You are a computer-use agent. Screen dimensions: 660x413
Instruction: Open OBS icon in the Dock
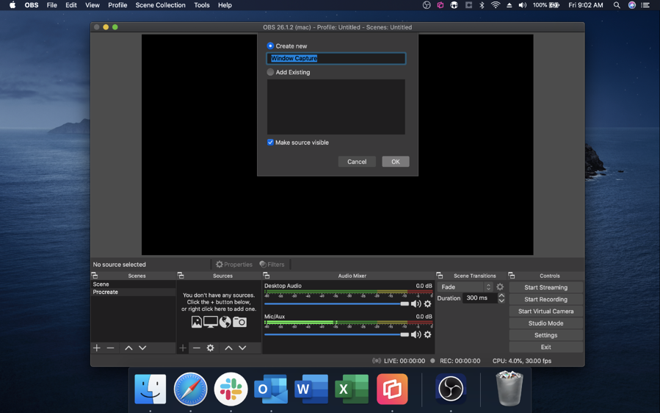point(451,389)
